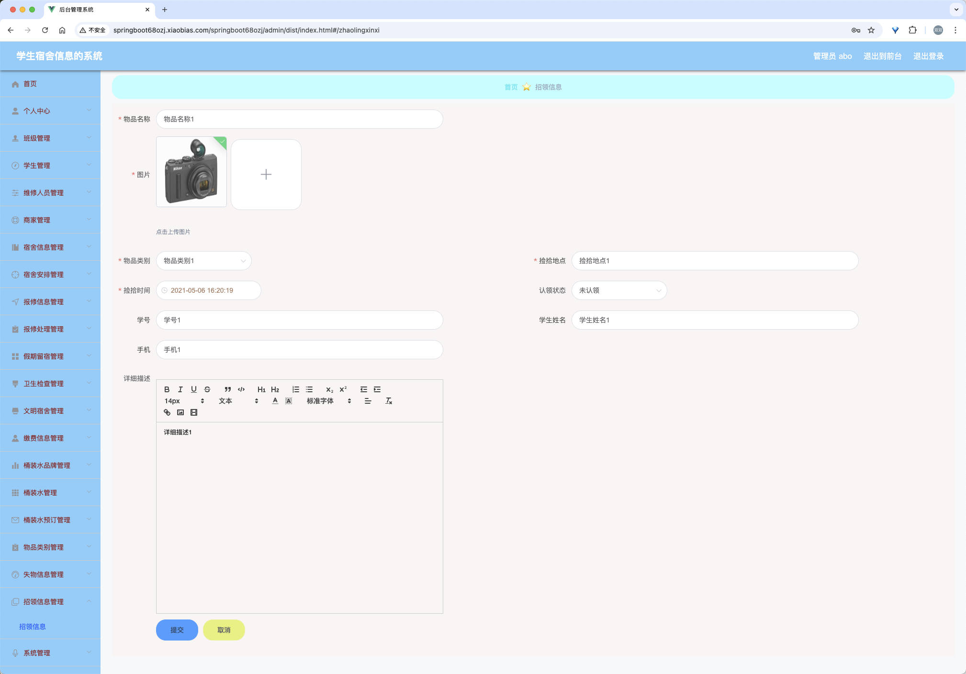
Task: Bookmark this page with the star icon
Action: point(871,30)
